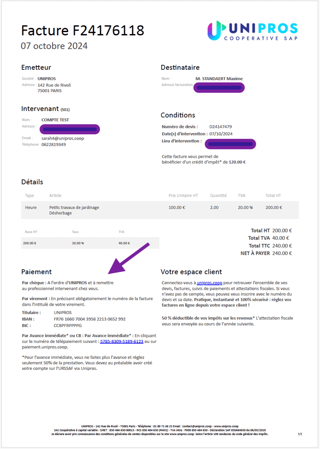The height and width of the screenshot is (449, 320).
Task: Click the Votre espace client heading
Action: point(191,272)
